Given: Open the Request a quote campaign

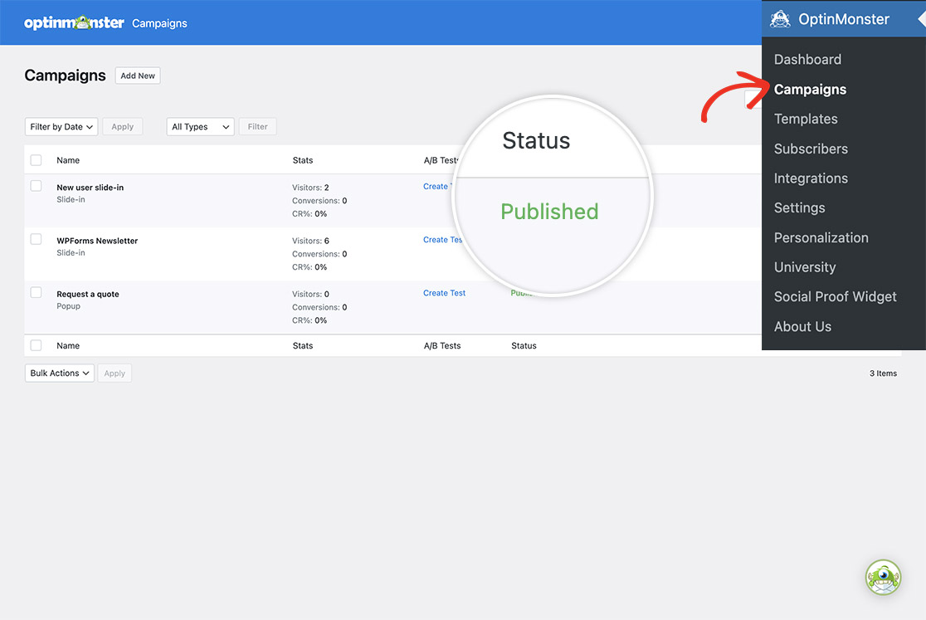Looking at the screenshot, I should (x=87, y=294).
